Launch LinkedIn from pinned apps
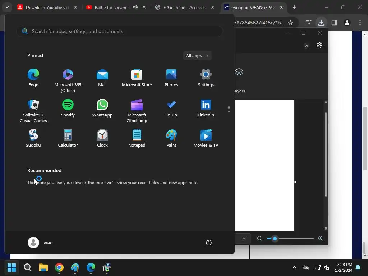The height and width of the screenshot is (276, 368). (x=206, y=108)
